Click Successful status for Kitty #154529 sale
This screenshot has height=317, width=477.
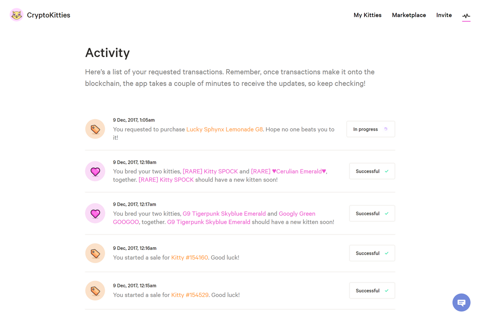pyautogui.click(x=372, y=291)
